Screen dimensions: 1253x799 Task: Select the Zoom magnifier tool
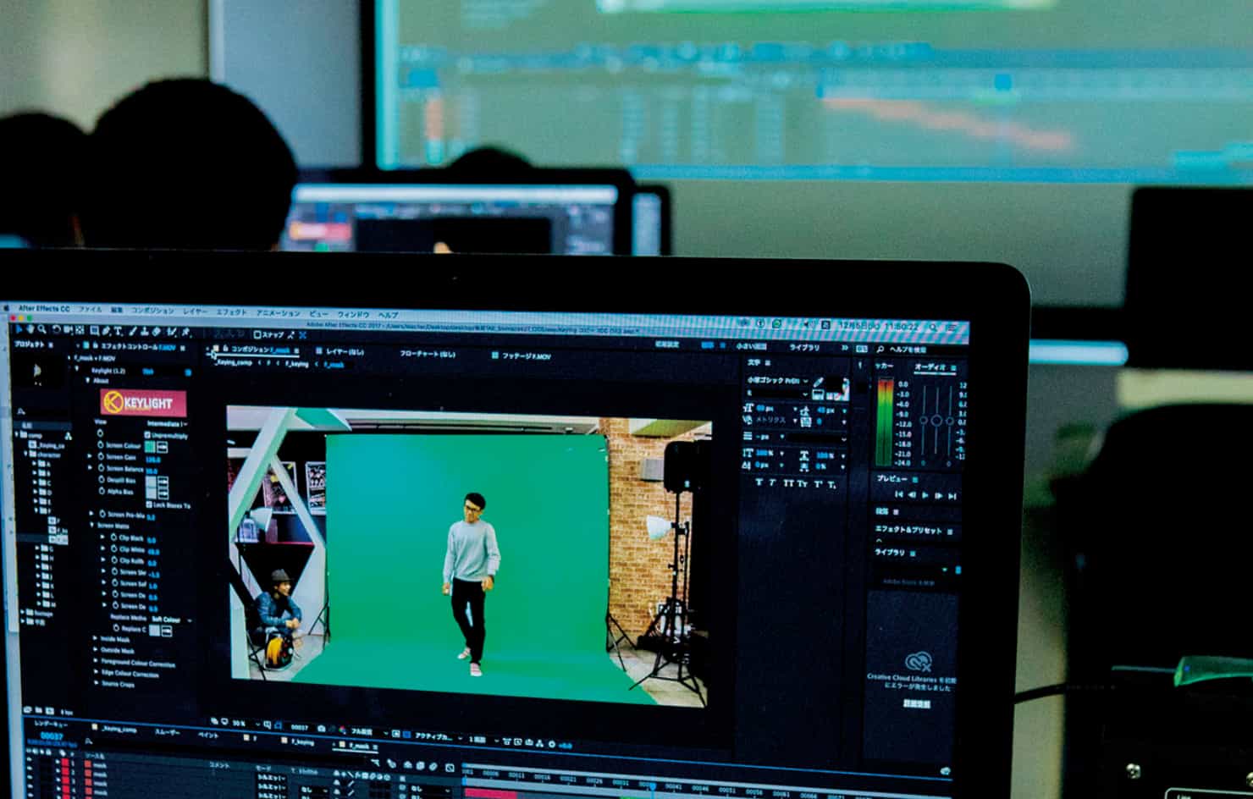[41, 329]
